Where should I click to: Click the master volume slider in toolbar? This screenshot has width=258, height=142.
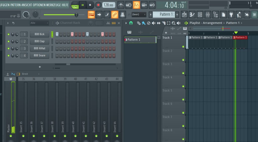(76, 15)
